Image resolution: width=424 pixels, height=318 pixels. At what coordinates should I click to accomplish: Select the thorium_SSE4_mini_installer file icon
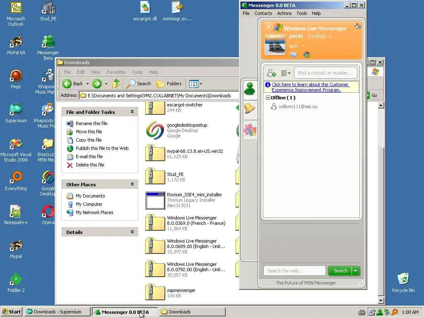[155, 200]
